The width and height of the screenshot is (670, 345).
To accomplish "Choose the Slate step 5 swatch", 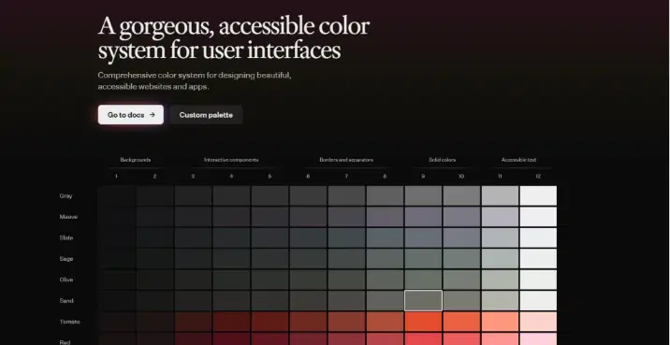I will pos(269,237).
